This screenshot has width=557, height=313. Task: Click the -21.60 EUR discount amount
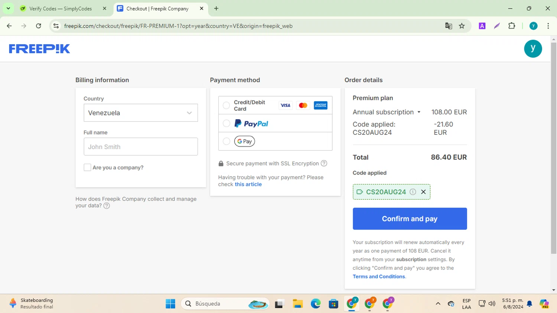tap(443, 128)
